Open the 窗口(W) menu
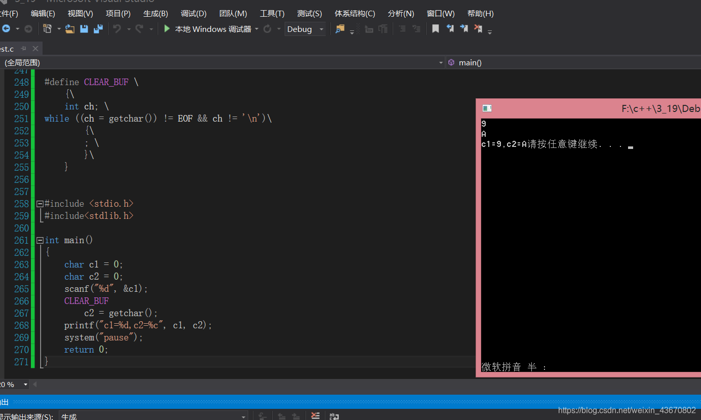 [441, 14]
